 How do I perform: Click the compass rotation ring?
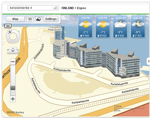[x=13, y=36]
